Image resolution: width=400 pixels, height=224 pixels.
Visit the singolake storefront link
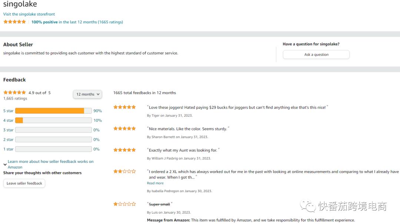29,14
